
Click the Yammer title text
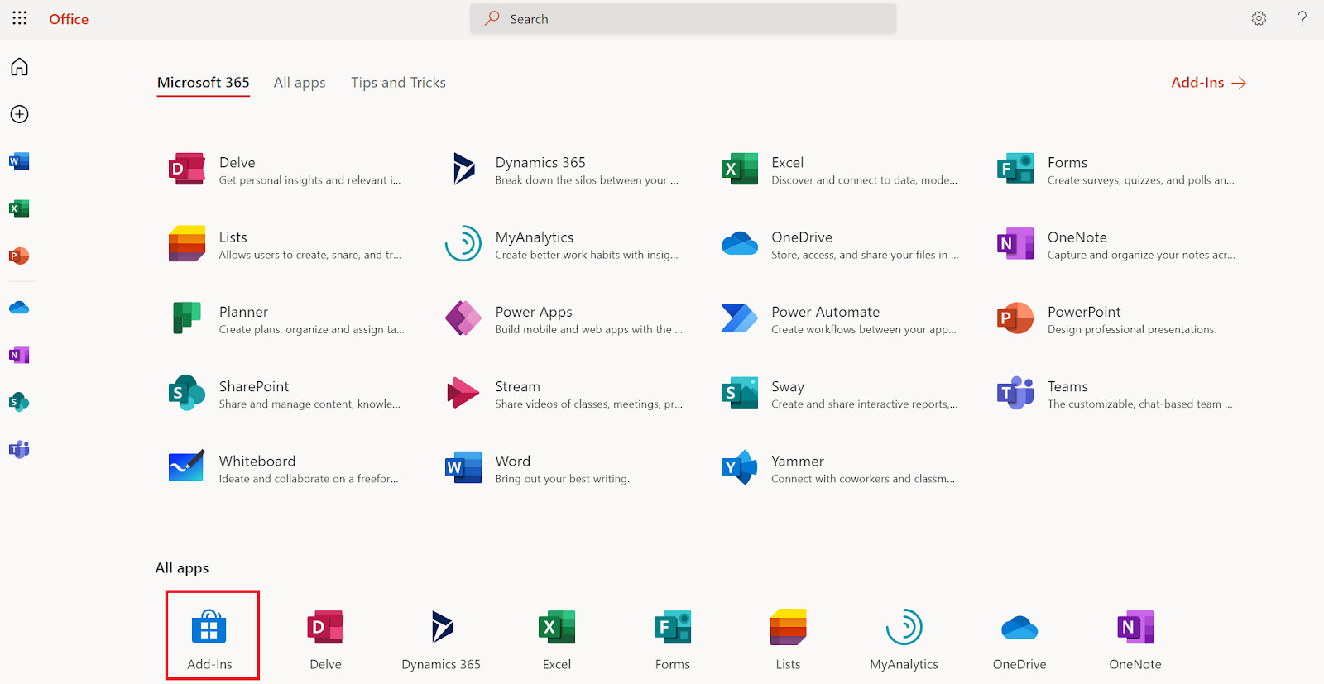[798, 461]
